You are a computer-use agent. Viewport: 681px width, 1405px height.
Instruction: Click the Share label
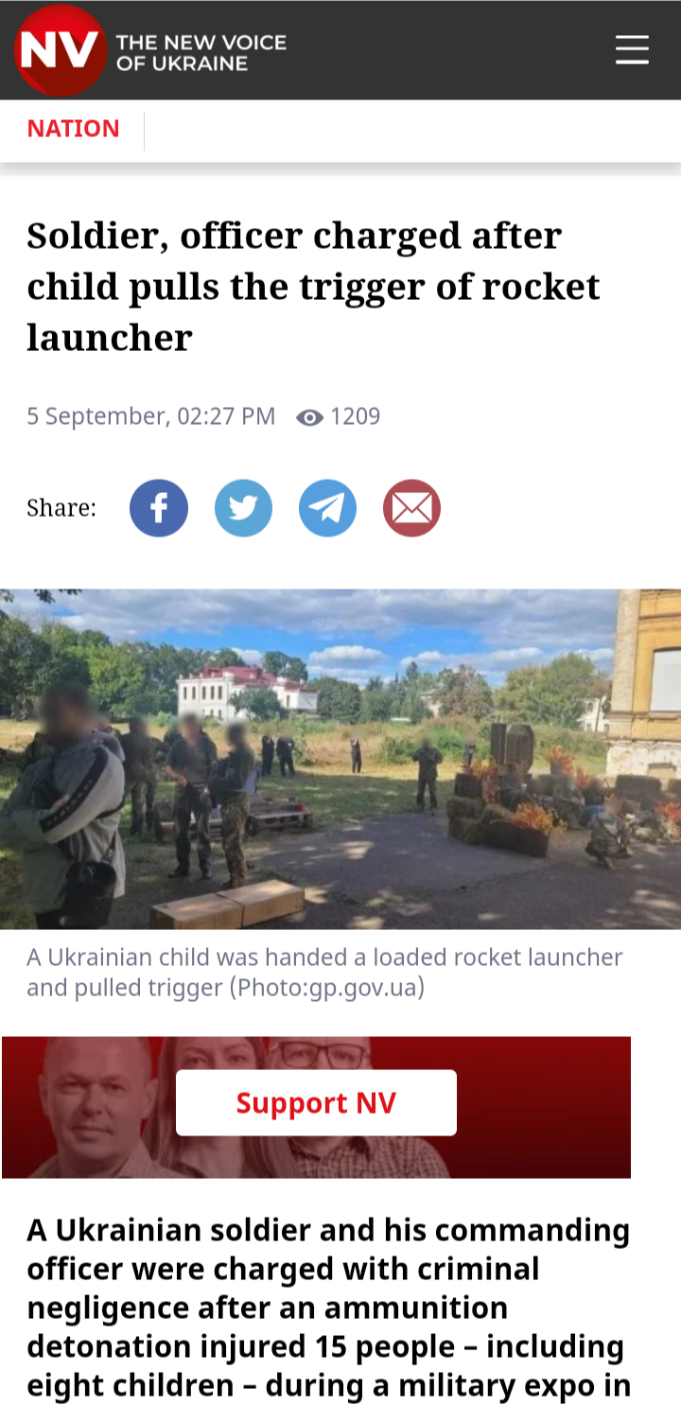pos(61,508)
